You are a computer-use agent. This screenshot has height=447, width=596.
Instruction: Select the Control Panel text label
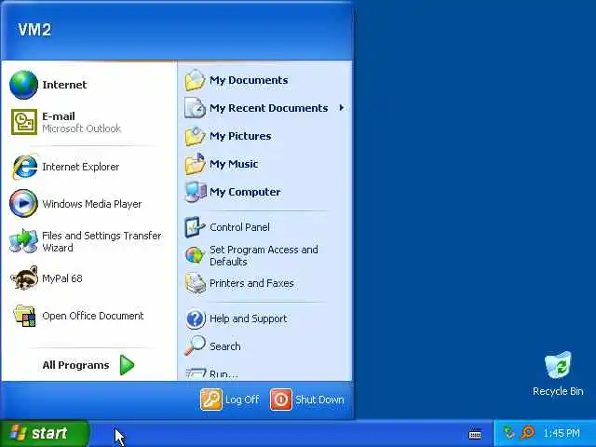[239, 227]
